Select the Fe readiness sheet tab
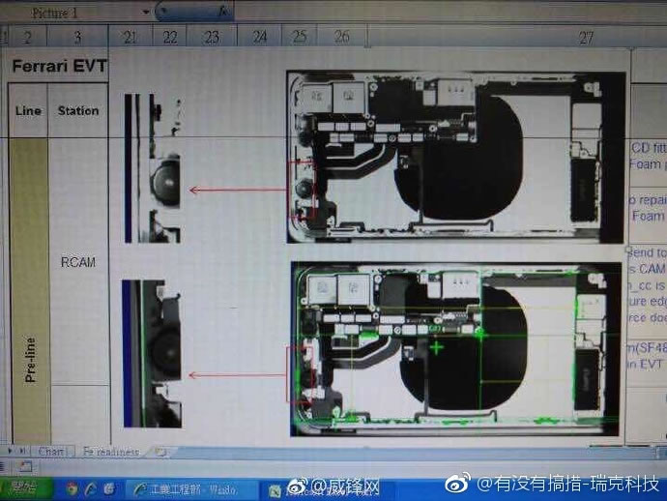 pos(111,452)
